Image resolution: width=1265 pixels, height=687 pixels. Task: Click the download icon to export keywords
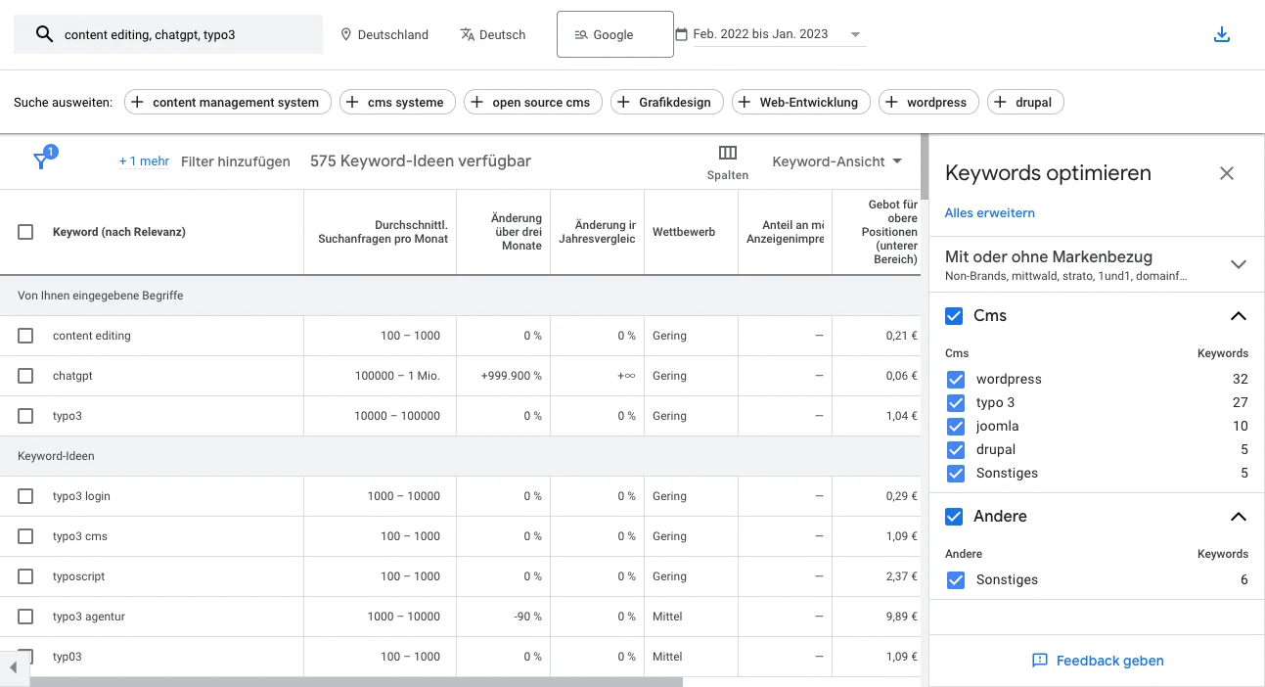click(x=1221, y=33)
